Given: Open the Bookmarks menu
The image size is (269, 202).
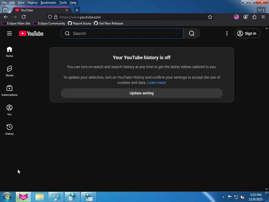Looking at the screenshot, I should click(x=48, y=3).
